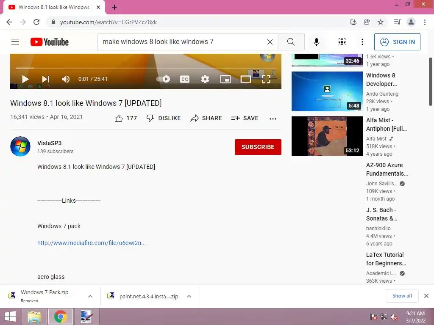434x325 pixels.
Task: Go back in browser
Action: tap(9, 22)
